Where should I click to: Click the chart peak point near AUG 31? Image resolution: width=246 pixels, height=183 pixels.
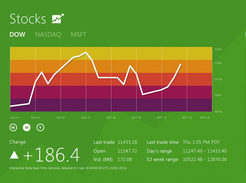[x=86, y=52]
